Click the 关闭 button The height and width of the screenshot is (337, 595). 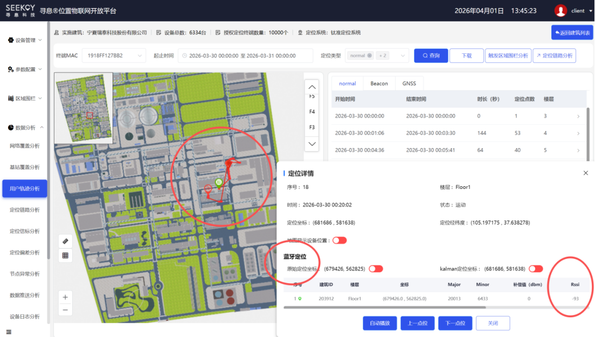493,324
